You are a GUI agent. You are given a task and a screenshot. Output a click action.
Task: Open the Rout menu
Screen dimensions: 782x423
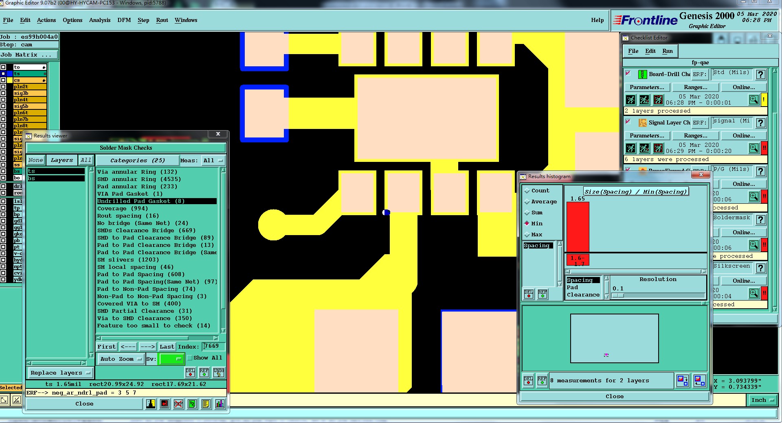pyautogui.click(x=162, y=20)
